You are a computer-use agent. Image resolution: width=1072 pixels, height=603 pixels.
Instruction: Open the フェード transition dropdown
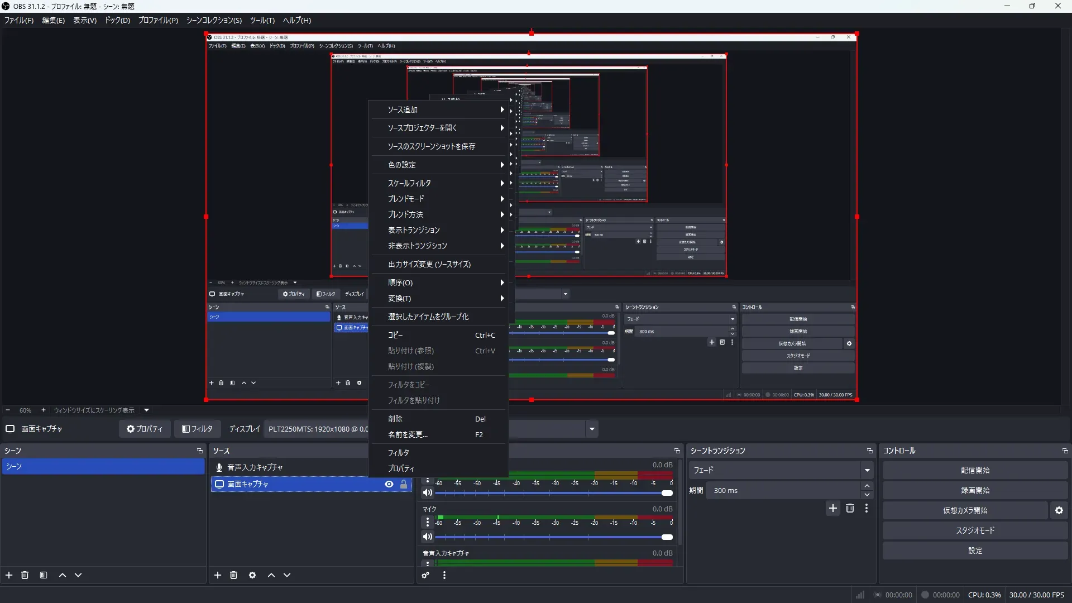[867, 470]
